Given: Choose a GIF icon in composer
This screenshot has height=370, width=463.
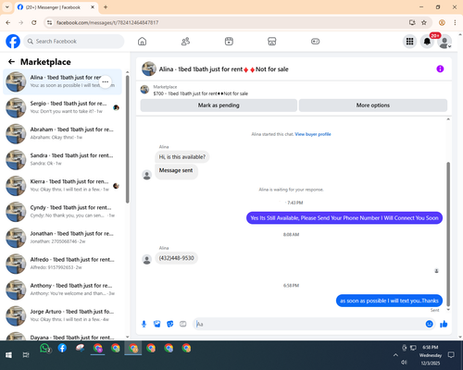Looking at the screenshot, I should point(183,324).
